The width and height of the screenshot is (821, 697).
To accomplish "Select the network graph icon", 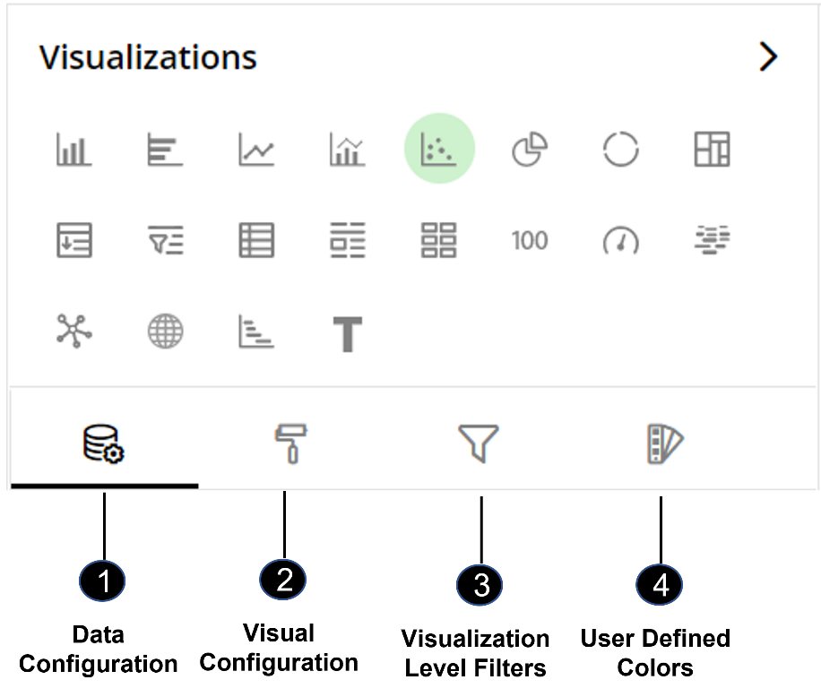I will (73, 331).
